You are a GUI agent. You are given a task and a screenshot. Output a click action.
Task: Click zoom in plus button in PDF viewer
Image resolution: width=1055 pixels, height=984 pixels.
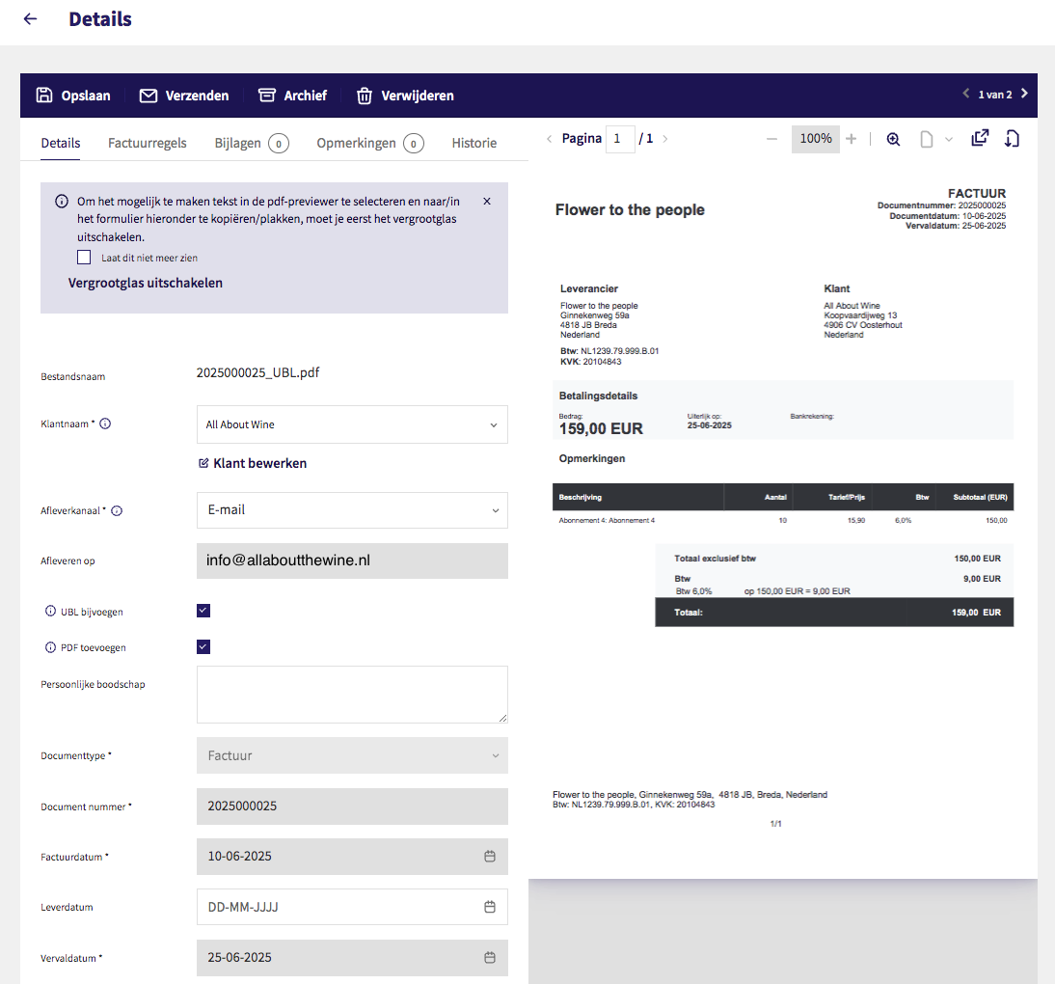coord(851,139)
